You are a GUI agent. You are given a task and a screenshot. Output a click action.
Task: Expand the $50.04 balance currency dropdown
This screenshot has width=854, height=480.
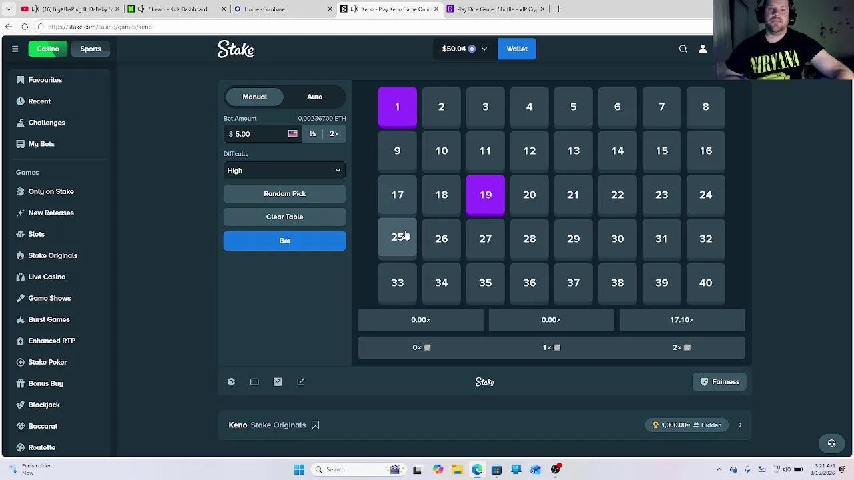click(464, 49)
